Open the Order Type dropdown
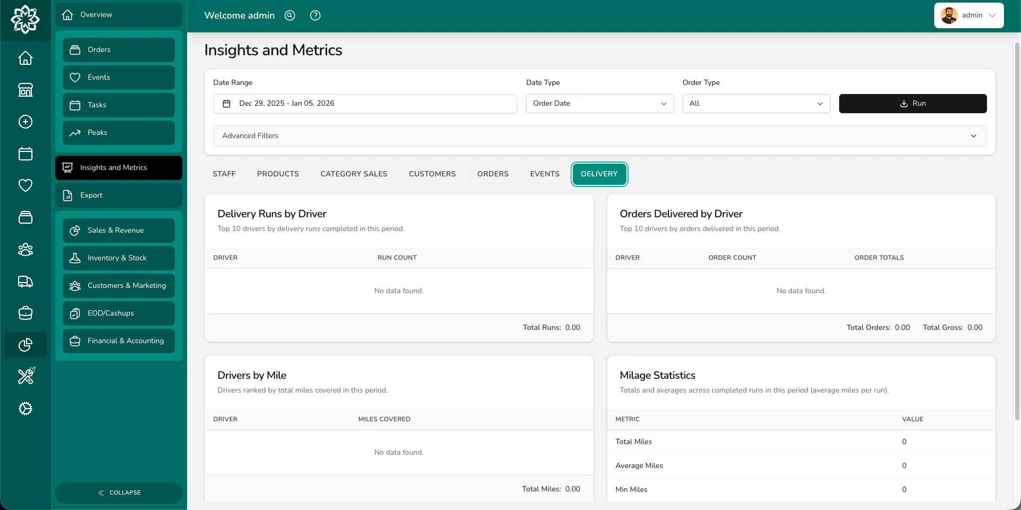Screen dimensions: 1021x510 tap(756, 104)
